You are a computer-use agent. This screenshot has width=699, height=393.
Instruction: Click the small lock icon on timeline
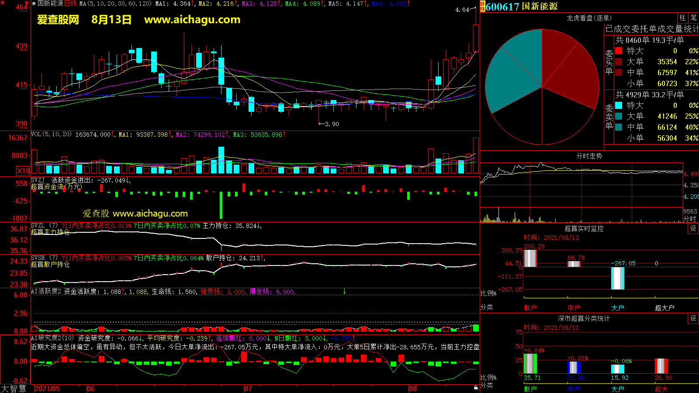tap(476, 388)
